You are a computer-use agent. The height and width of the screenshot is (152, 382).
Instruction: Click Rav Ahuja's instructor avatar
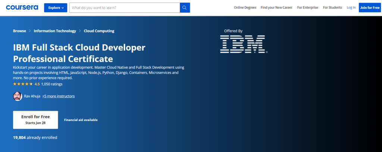(x=17, y=96)
